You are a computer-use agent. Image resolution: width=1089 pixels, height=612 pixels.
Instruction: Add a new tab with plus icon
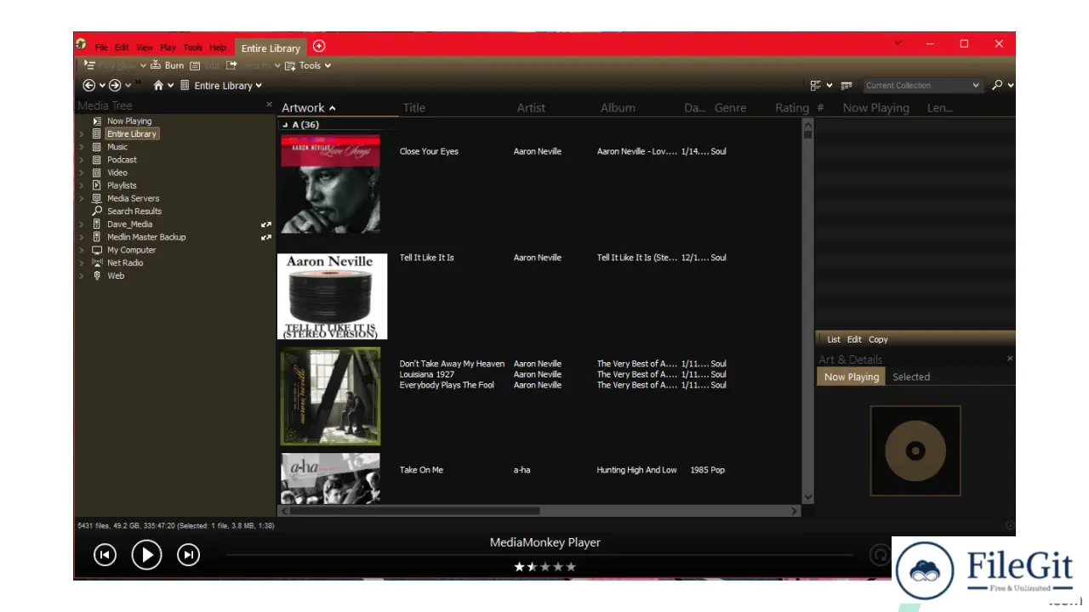(319, 46)
